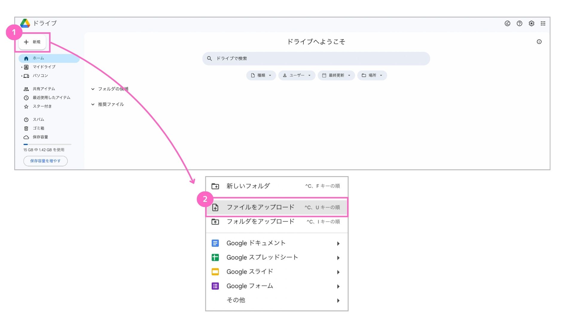The image size is (574, 323).
Task: Click the 保存容量 cloud icon
Action: (x=26, y=138)
